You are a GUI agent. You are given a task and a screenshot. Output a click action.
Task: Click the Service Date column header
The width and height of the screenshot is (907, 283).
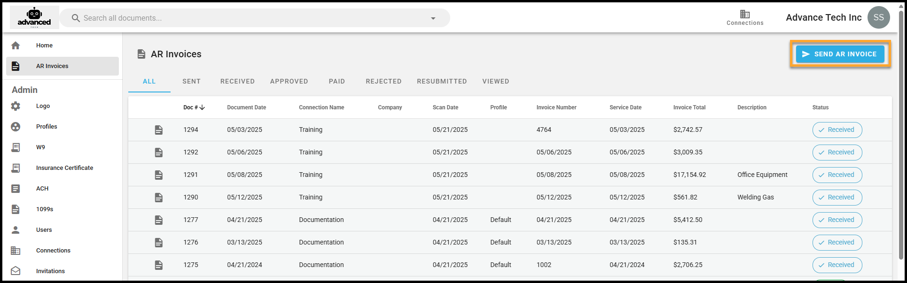coord(625,107)
